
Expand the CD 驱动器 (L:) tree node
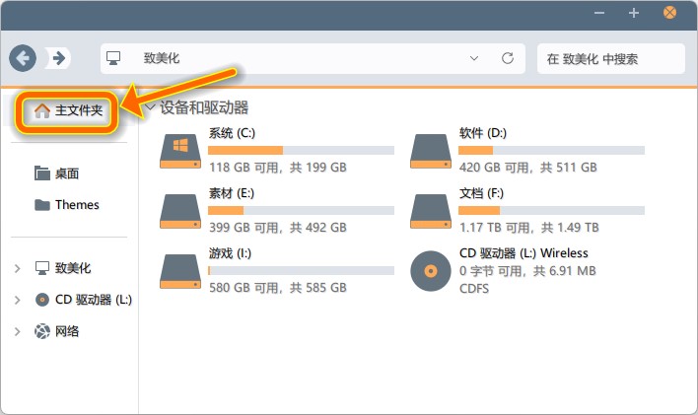point(18,300)
